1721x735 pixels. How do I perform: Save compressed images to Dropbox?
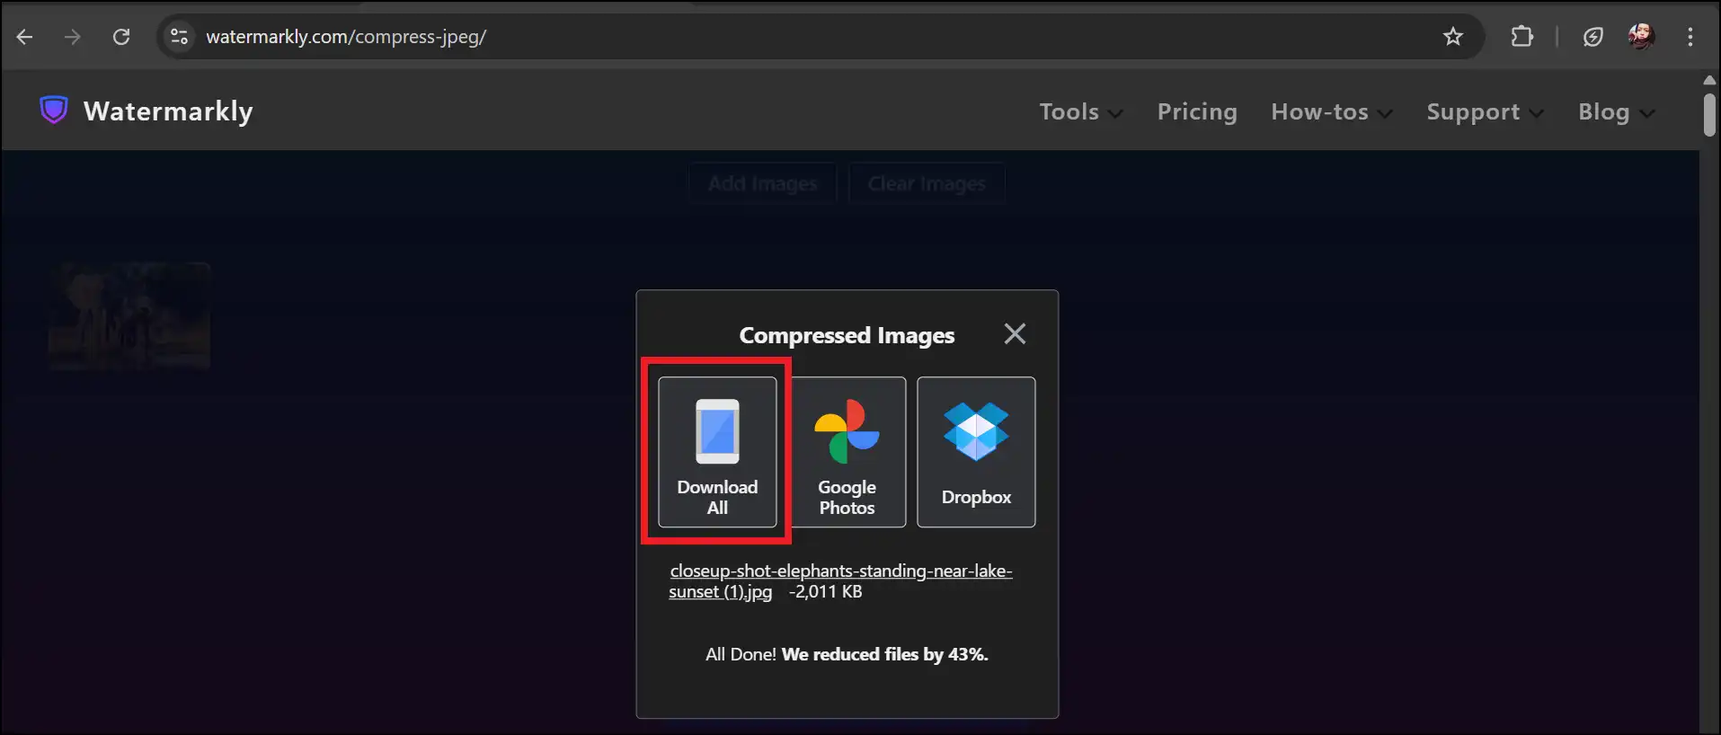976,452
